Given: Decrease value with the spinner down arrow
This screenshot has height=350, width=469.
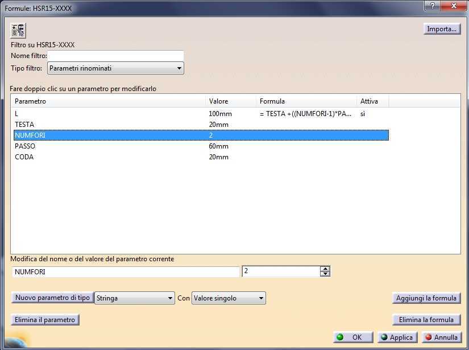Looking at the screenshot, I should click(x=325, y=274).
